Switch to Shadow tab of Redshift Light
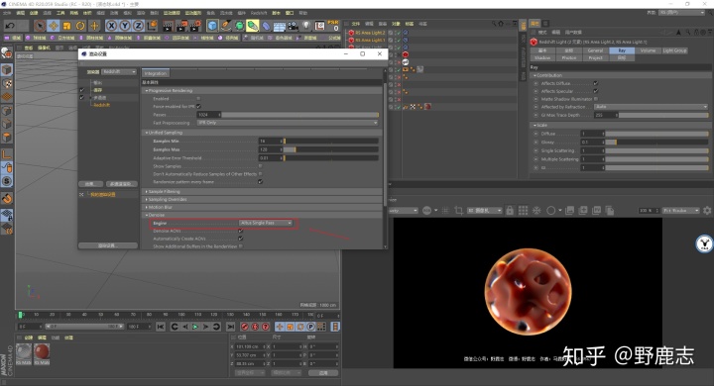 click(x=542, y=57)
